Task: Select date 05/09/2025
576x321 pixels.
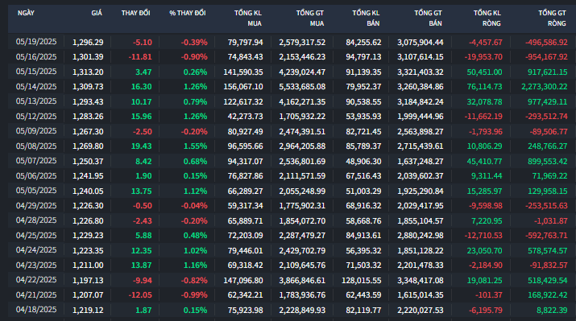Action: (36, 131)
